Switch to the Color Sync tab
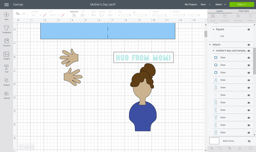Screen dimensions: 256x152 [244, 11]
